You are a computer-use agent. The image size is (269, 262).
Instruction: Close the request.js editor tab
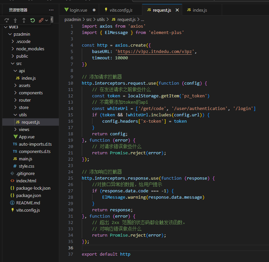177,10
